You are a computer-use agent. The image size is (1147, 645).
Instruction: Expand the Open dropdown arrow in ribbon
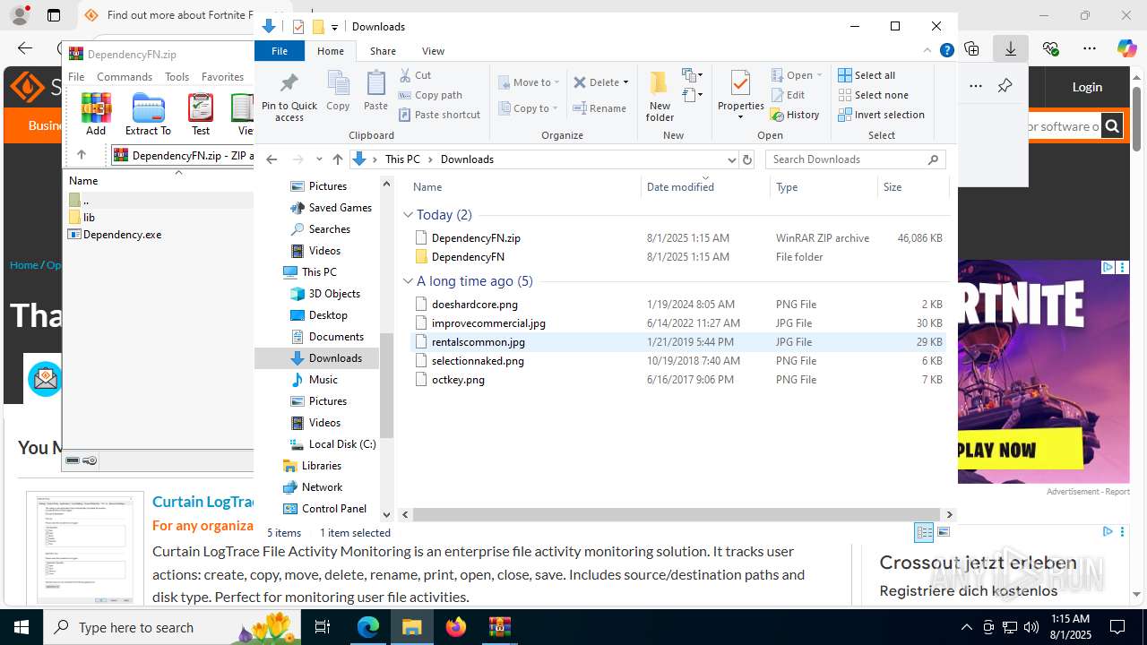coord(819,75)
